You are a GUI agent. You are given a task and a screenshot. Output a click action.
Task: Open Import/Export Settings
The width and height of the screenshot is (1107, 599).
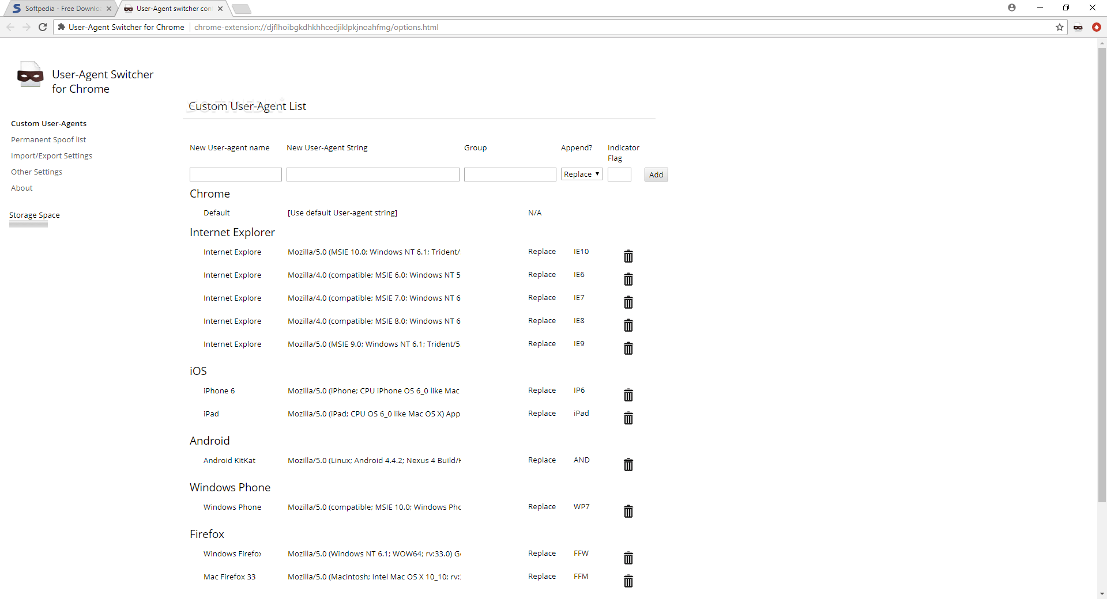pos(52,156)
